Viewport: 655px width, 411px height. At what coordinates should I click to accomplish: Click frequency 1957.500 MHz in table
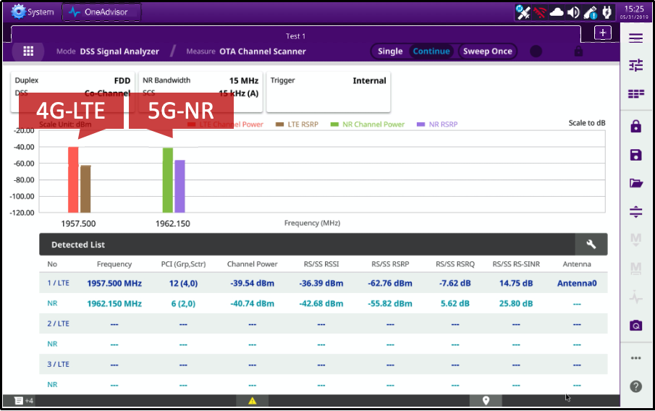(114, 283)
